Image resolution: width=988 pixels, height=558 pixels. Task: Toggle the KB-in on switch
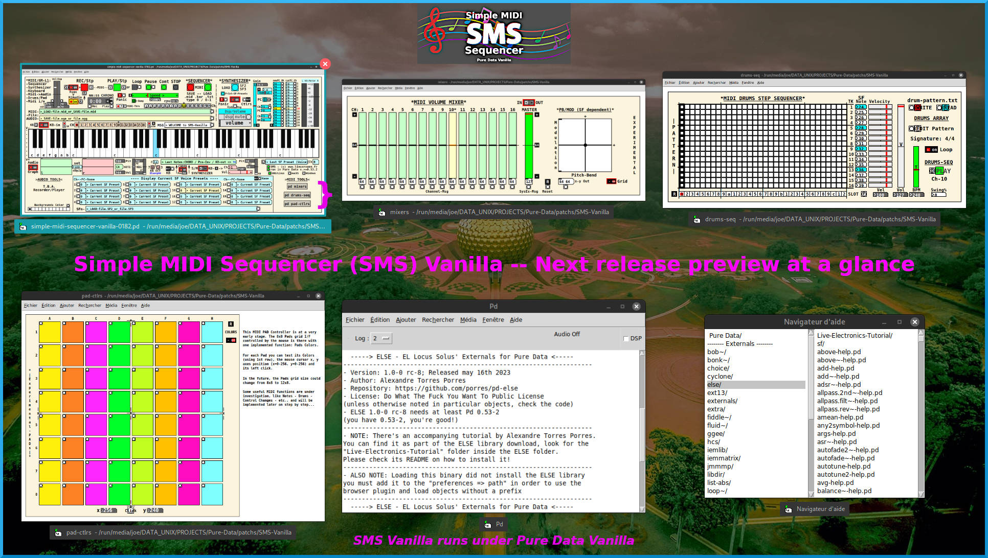click(44, 125)
